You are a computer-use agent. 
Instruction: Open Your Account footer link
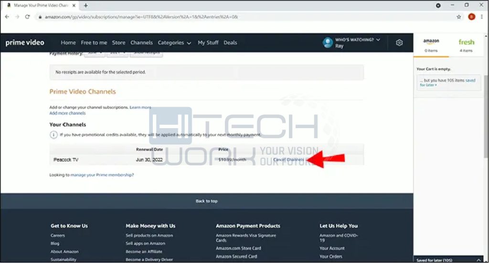click(332, 248)
